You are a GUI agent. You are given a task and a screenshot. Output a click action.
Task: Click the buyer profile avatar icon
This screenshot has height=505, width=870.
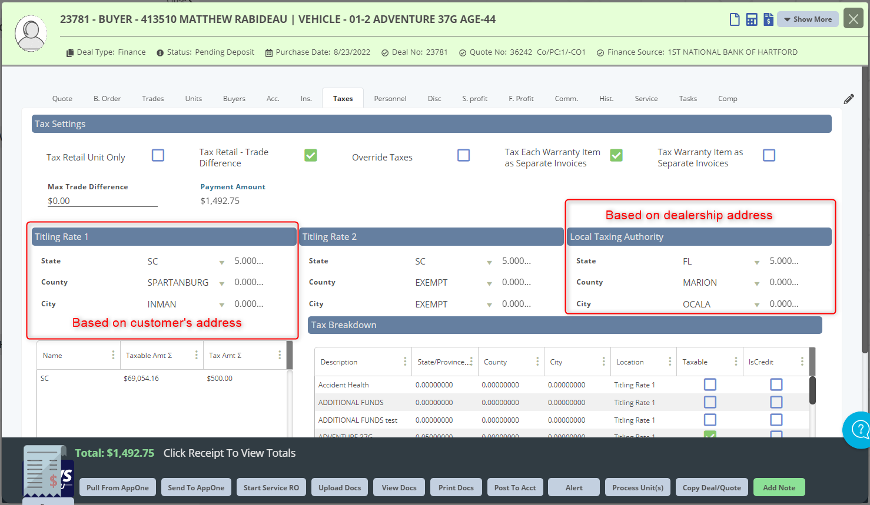pyautogui.click(x=31, y=34)
